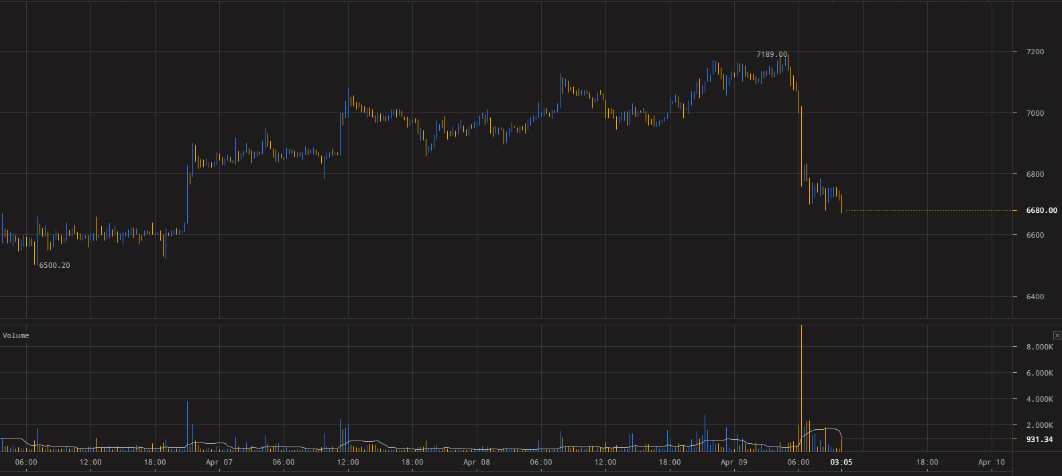This screenshot has width=1062, height=476.
Task: Select the 03:05 current time label
Action: pyautogui.click(x=841, y=462)
